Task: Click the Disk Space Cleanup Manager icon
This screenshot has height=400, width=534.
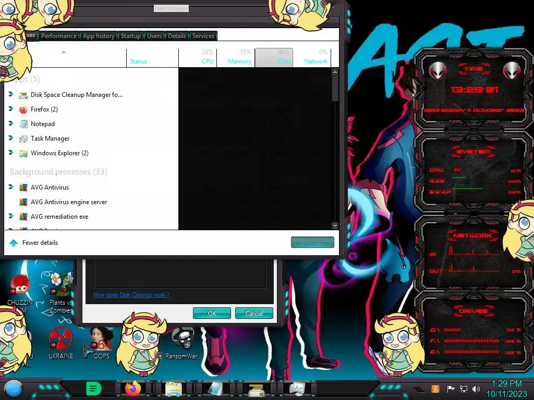Action: click(x=23, y=95)
